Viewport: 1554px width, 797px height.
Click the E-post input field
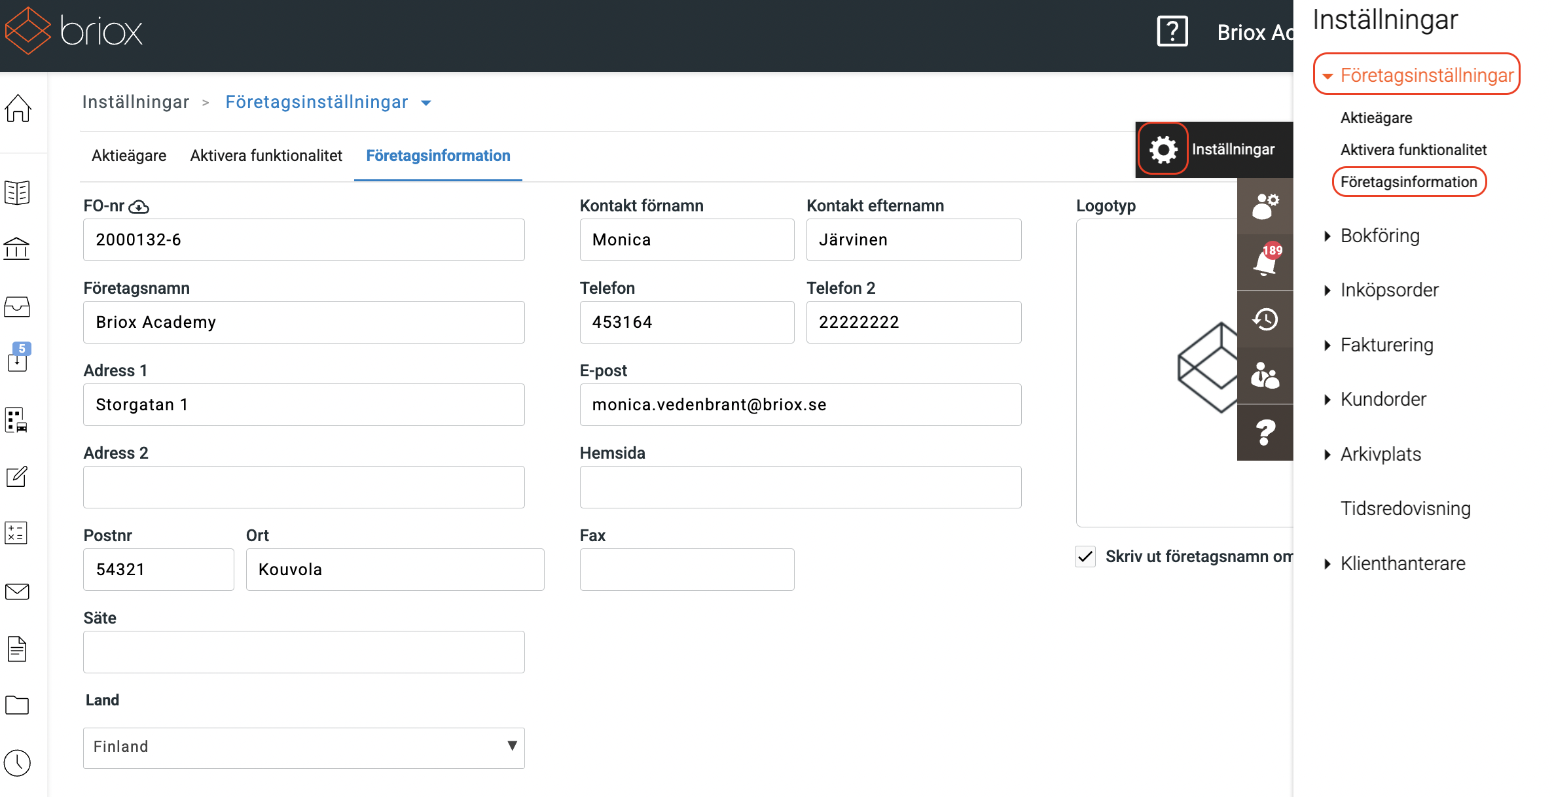[x=801, y=404]
